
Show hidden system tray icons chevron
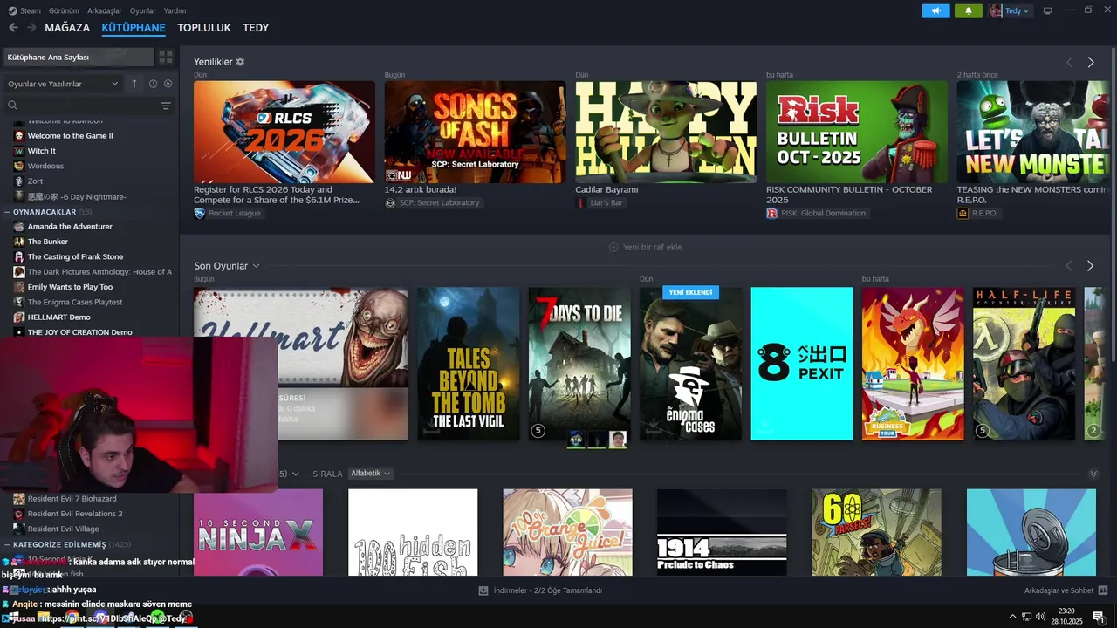click(x=1013, y=617)
